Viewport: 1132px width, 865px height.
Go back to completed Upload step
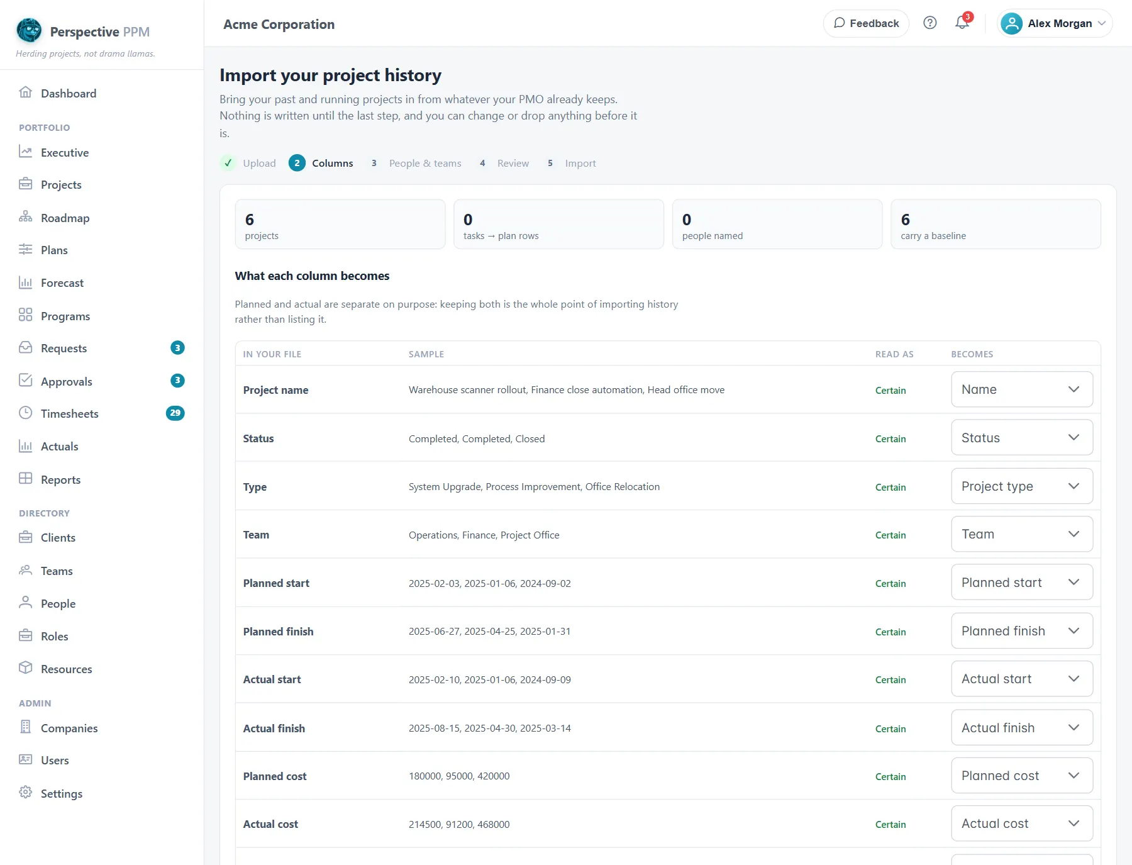(248, 163)
